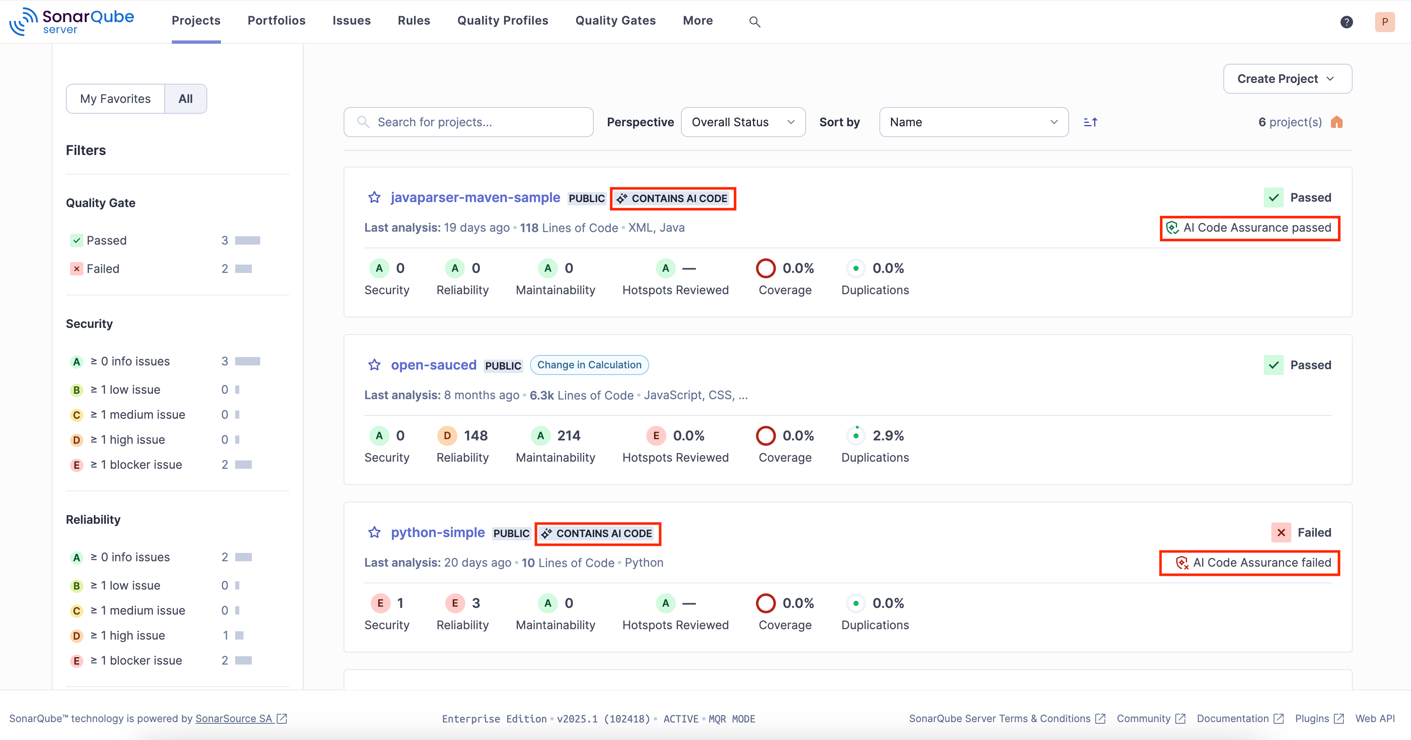The image size is (1411, 740).
Task: Star the javaparser-maven-sample project
Action: [x=374, y=197]
